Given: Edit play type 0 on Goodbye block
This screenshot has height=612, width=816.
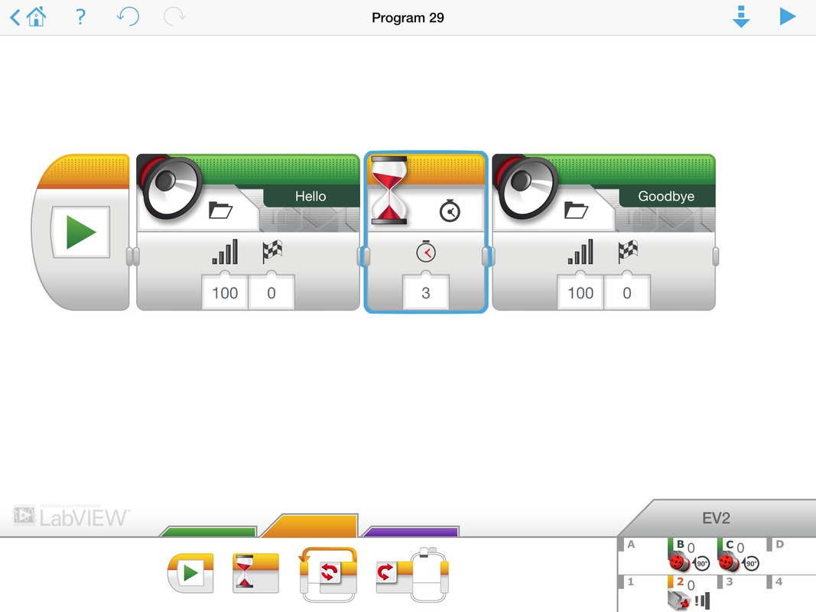Looking at the screenshot, I should 627,293.
